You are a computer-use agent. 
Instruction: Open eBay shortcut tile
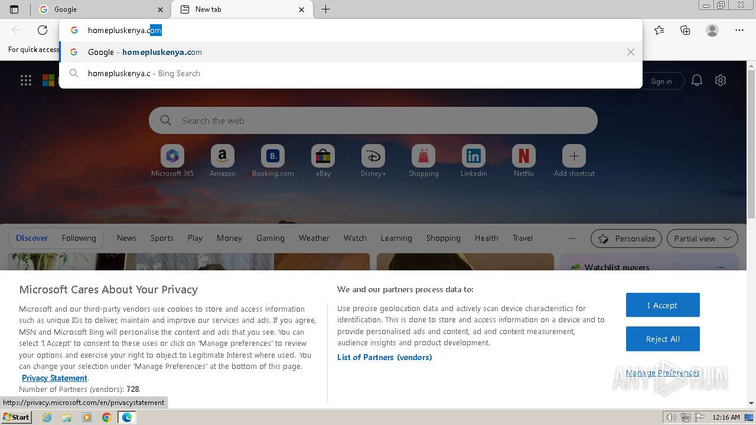tap(323, 161)
